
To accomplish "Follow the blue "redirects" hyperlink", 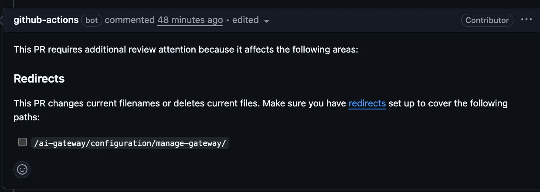I will click(x=367, y=103).
